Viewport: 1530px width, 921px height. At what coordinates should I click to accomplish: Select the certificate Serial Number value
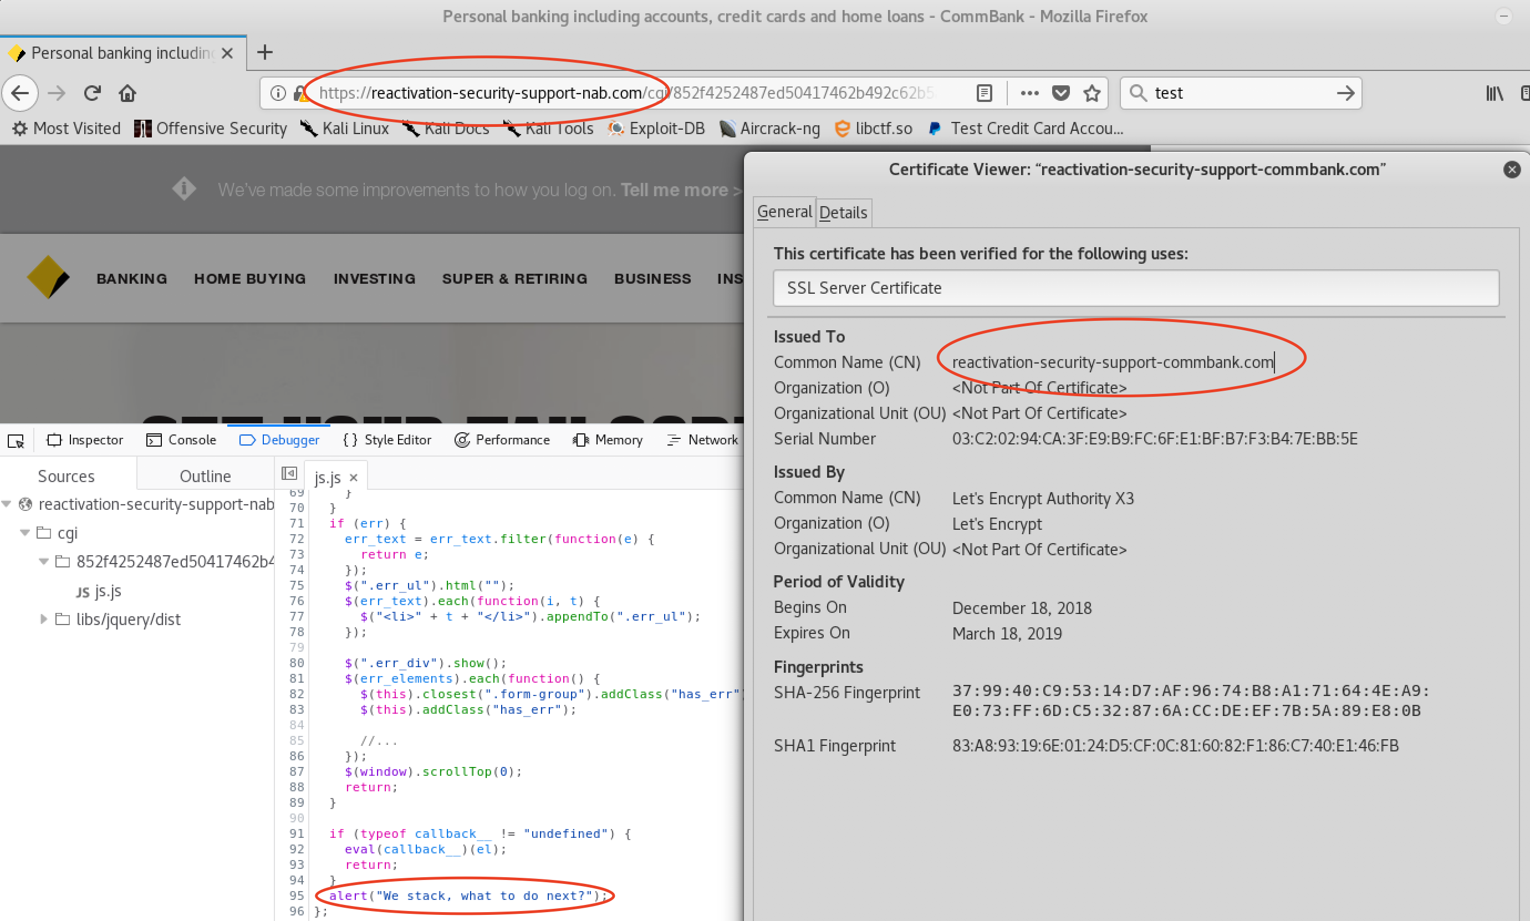(x=1155, y=439)
